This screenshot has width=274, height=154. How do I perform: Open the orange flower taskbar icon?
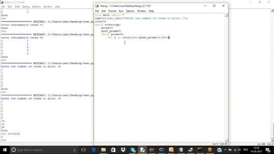210,150
